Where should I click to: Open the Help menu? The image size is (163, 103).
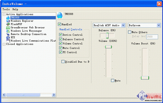[15, 9]
